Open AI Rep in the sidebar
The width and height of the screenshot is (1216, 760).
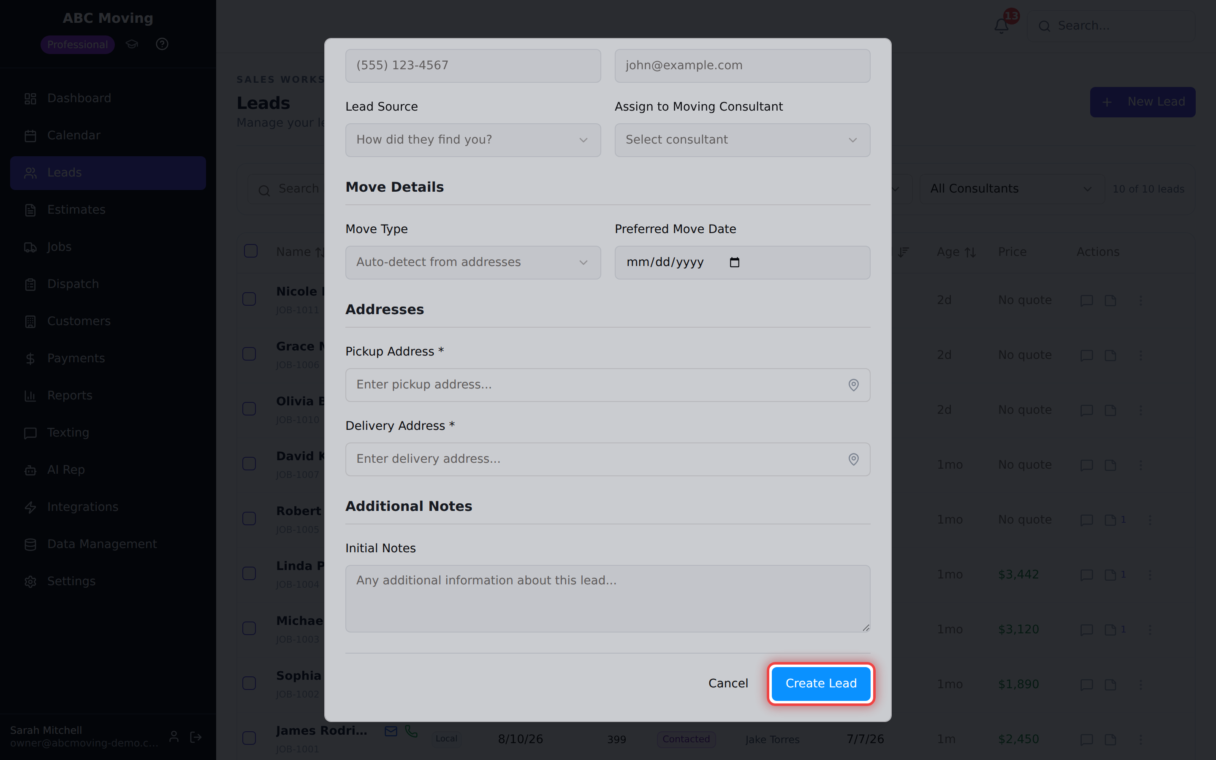(108, 470)
